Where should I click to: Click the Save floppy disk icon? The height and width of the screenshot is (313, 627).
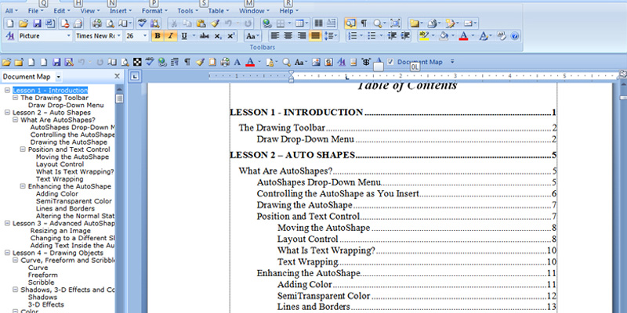click(x=38, y=23)
